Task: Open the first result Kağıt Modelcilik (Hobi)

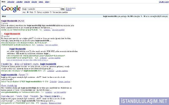Action: coord(13,21)
